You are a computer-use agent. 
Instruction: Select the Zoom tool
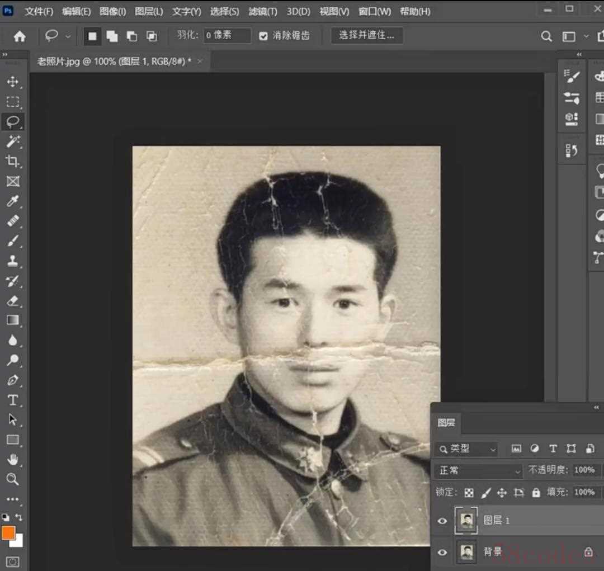12,479
